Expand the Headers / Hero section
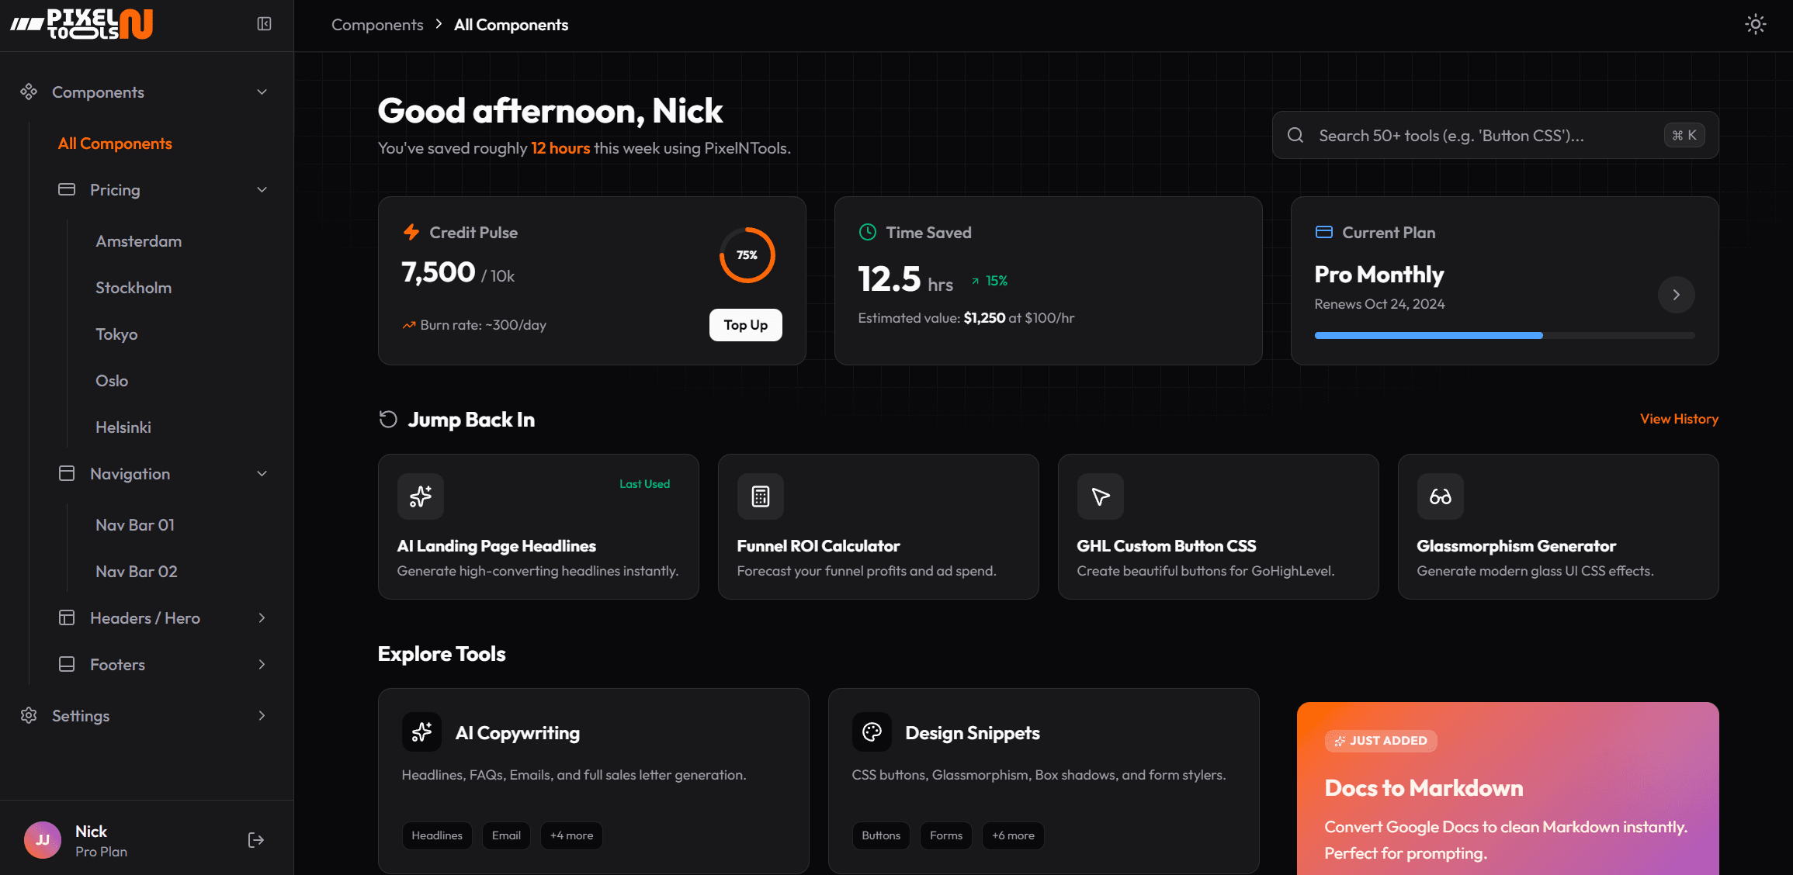The width and height of the screenshot is (1793, 875). click(262, 617)
